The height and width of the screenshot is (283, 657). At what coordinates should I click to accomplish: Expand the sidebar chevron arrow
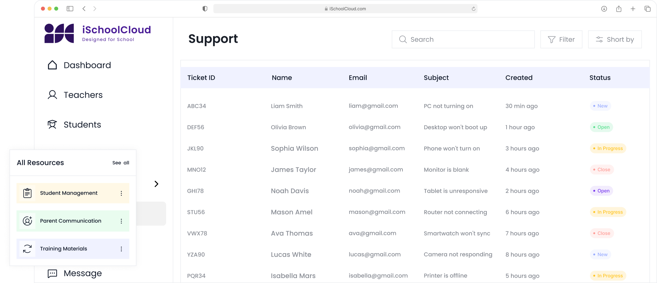click(x=156, y=184)
